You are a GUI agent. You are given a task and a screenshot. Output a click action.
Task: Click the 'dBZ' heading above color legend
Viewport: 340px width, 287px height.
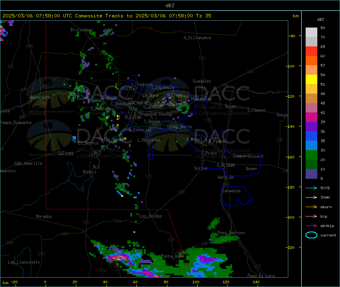(x=320, y=20)
